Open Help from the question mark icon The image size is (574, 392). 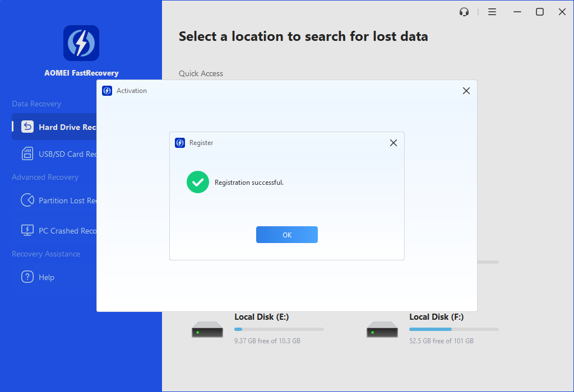[x=27, y=277]
